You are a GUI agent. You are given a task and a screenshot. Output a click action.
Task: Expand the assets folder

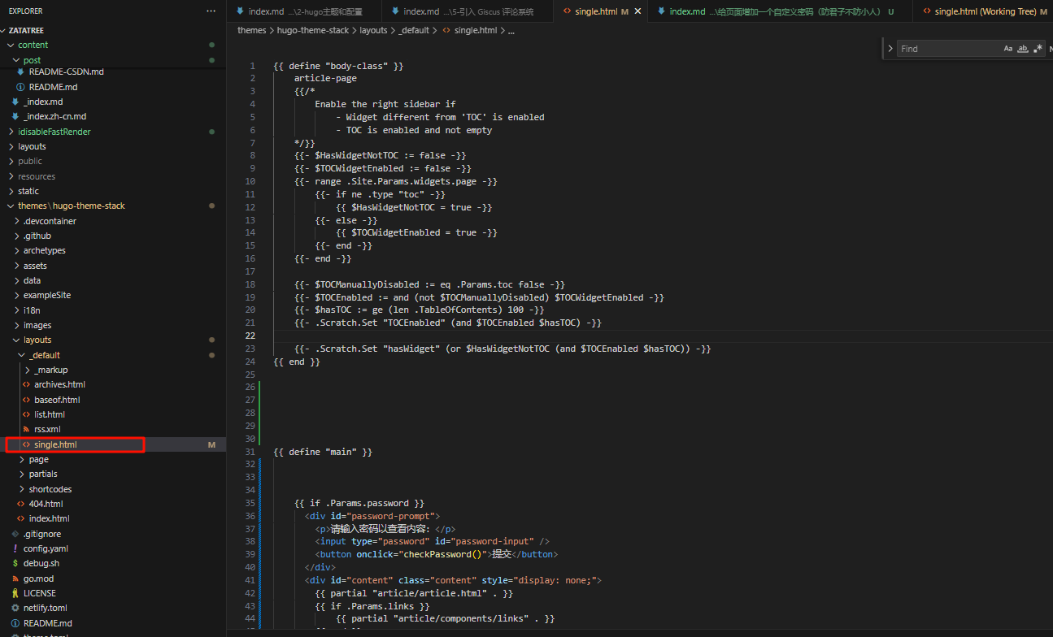(16, 266)
